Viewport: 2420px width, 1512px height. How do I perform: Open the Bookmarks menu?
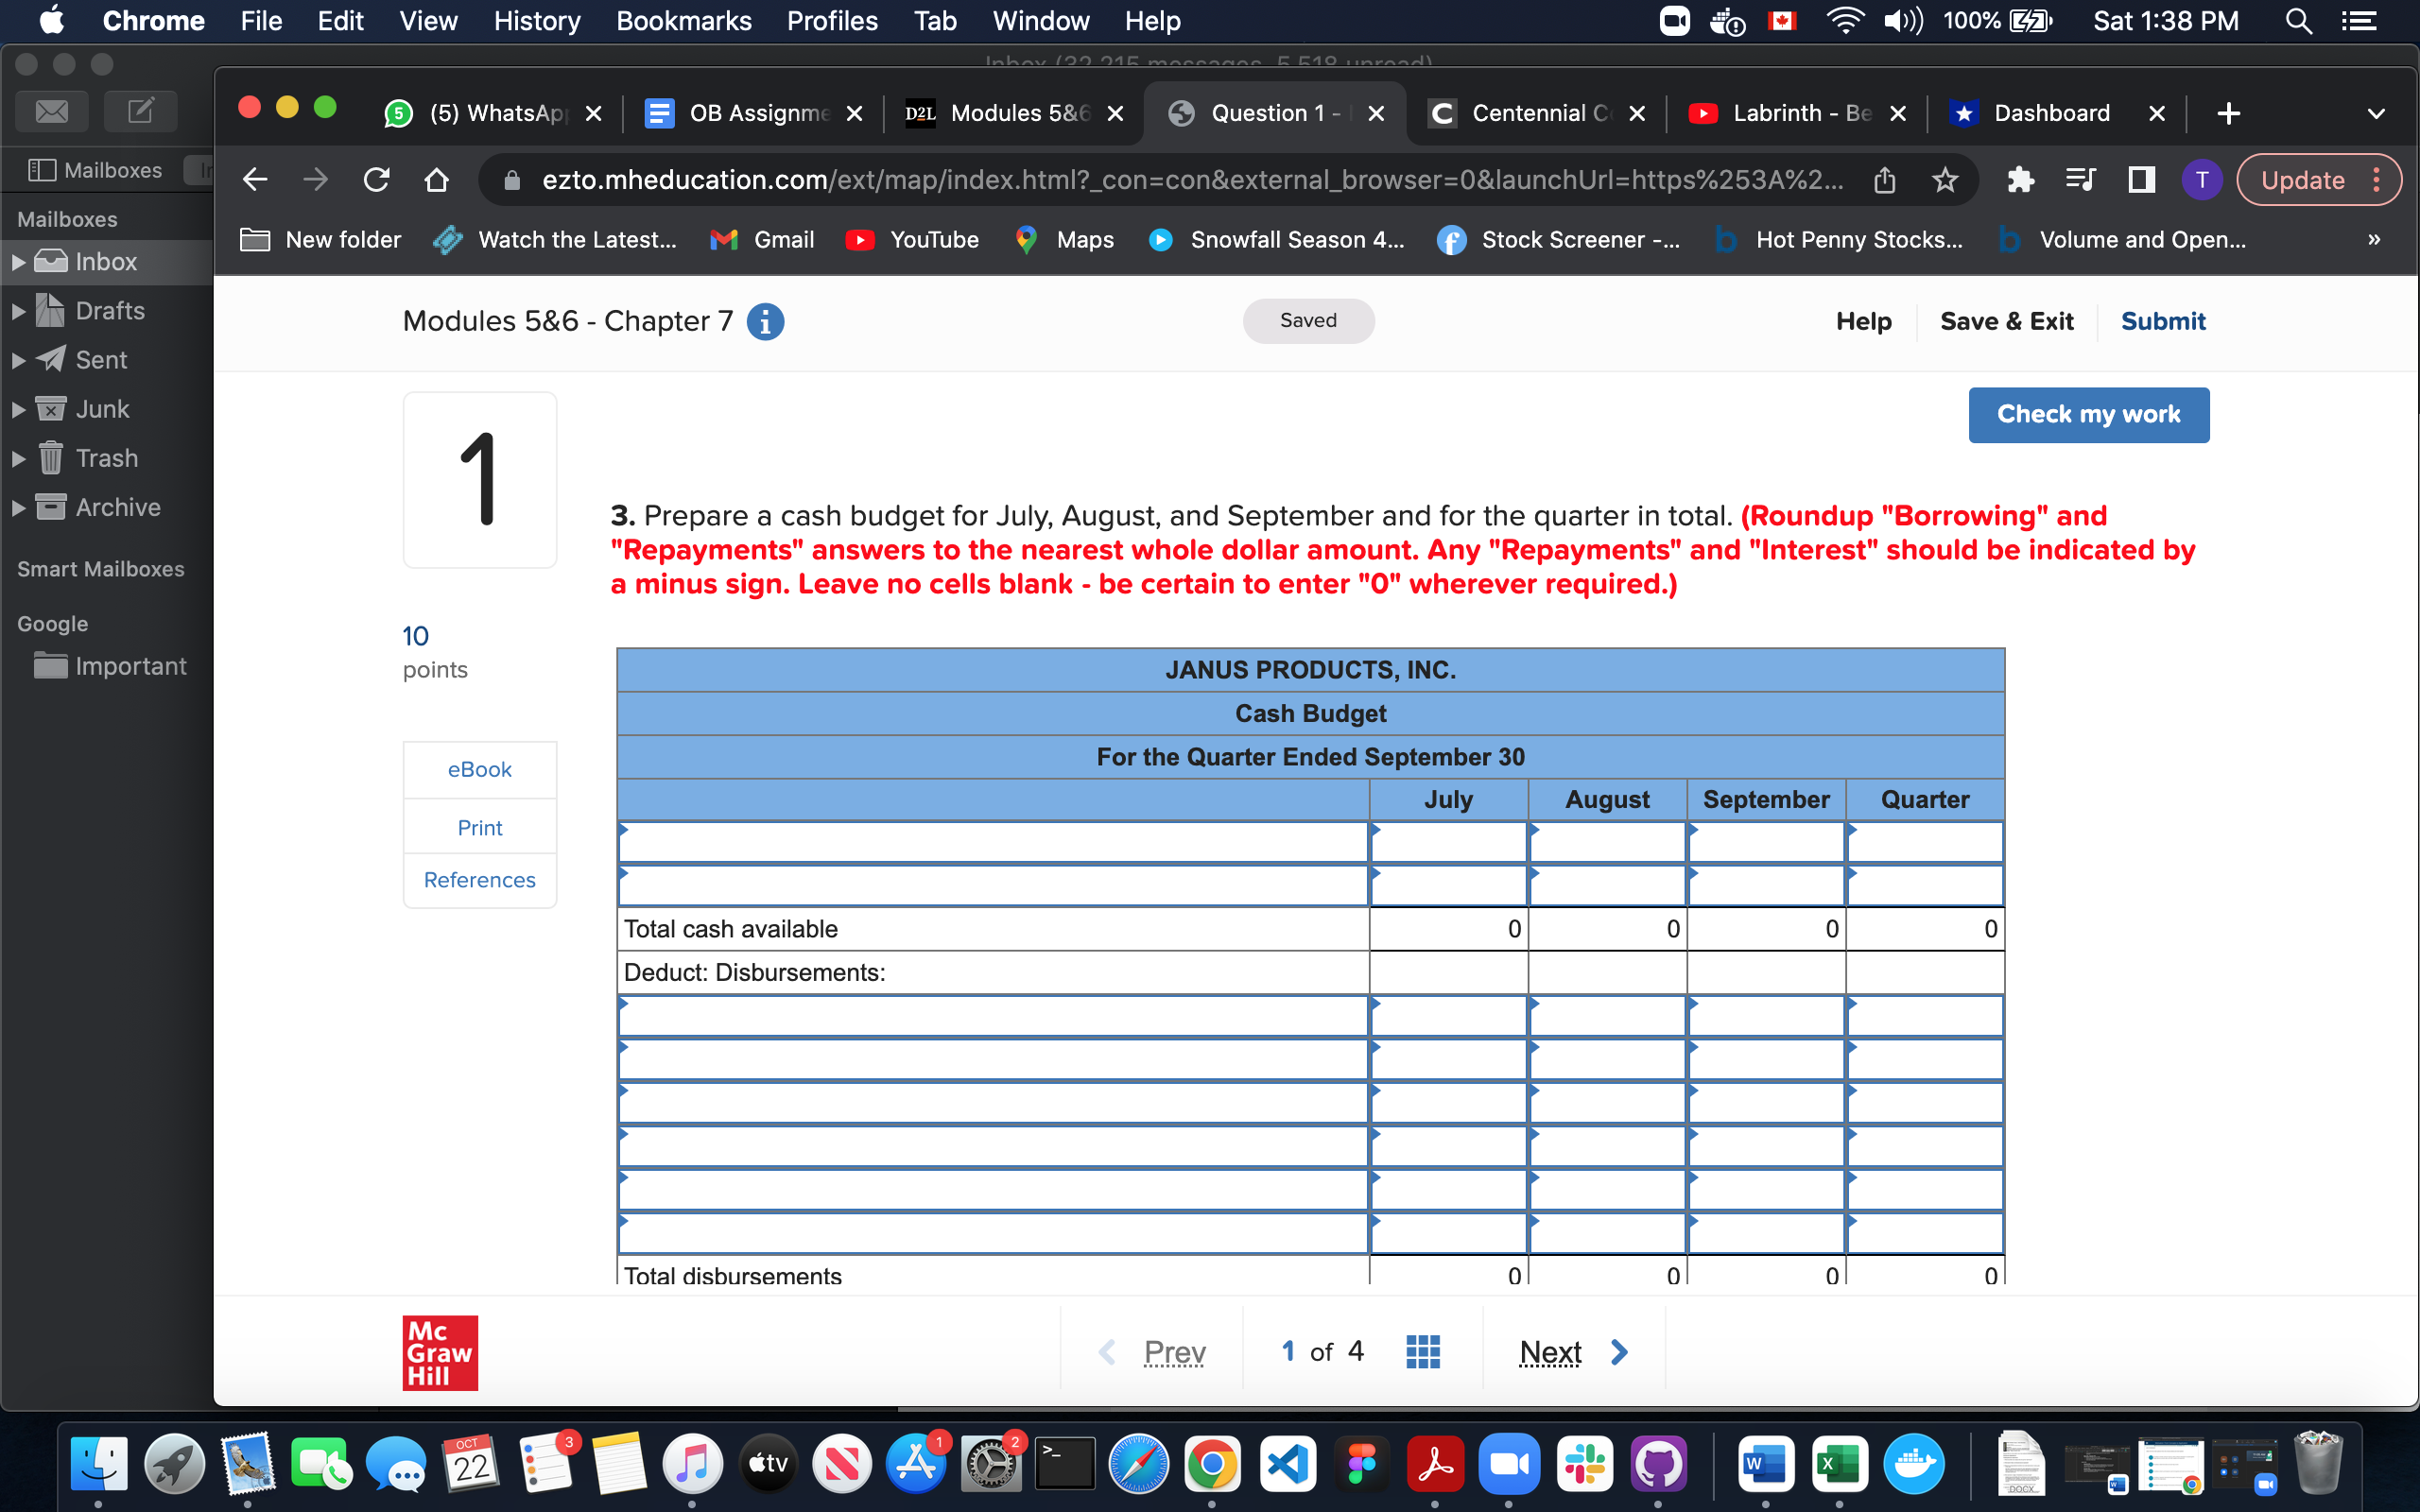683,21
